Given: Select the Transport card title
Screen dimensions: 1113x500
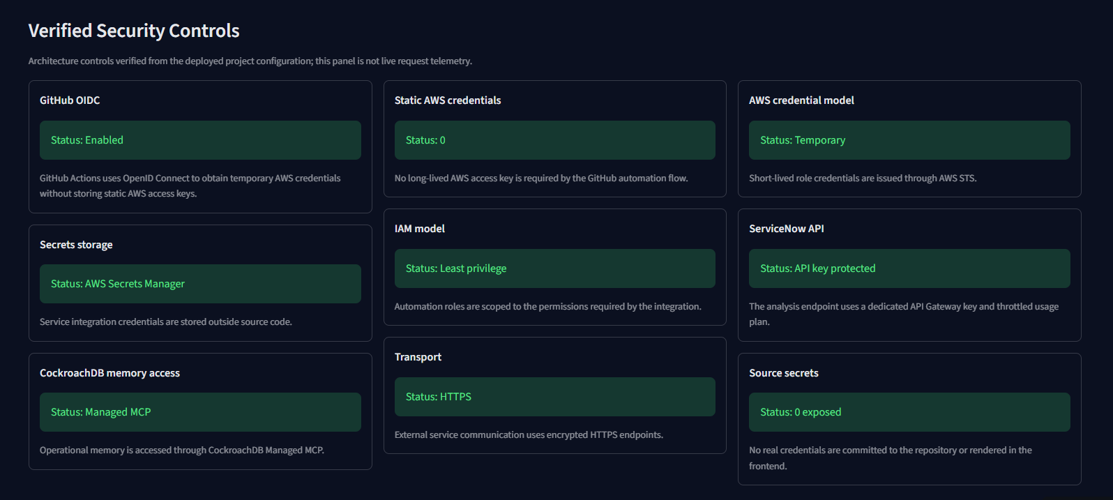Looking at the screenshot, I should pyautogui.click(x=418, y=357).
